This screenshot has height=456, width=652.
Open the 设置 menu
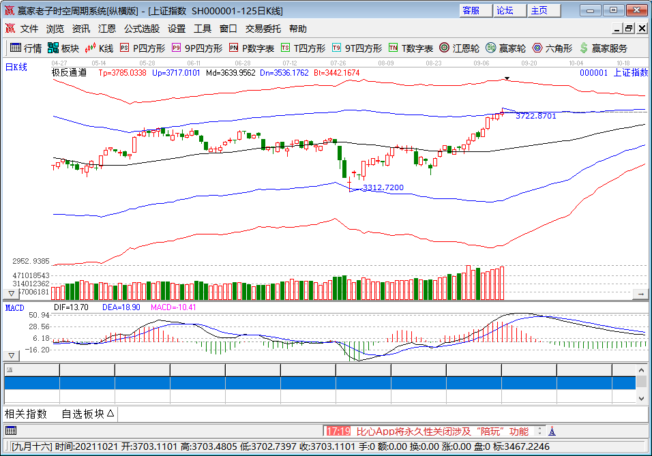(177, 29)
